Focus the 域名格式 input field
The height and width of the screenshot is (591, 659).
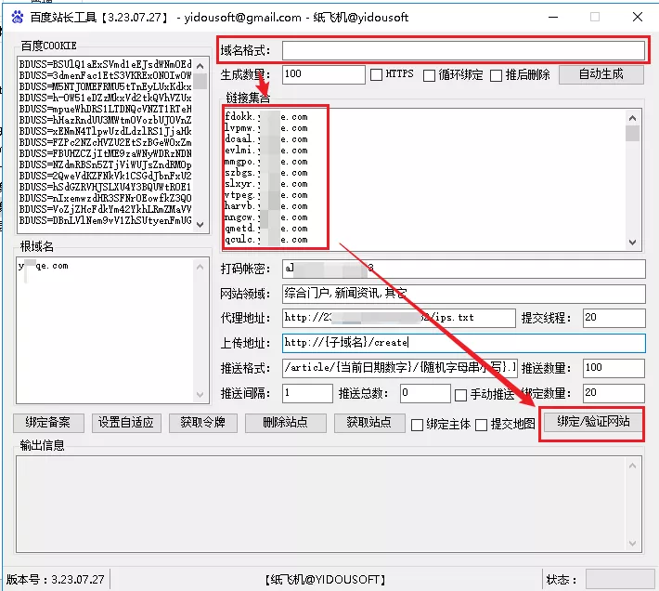tap(463, 50)
